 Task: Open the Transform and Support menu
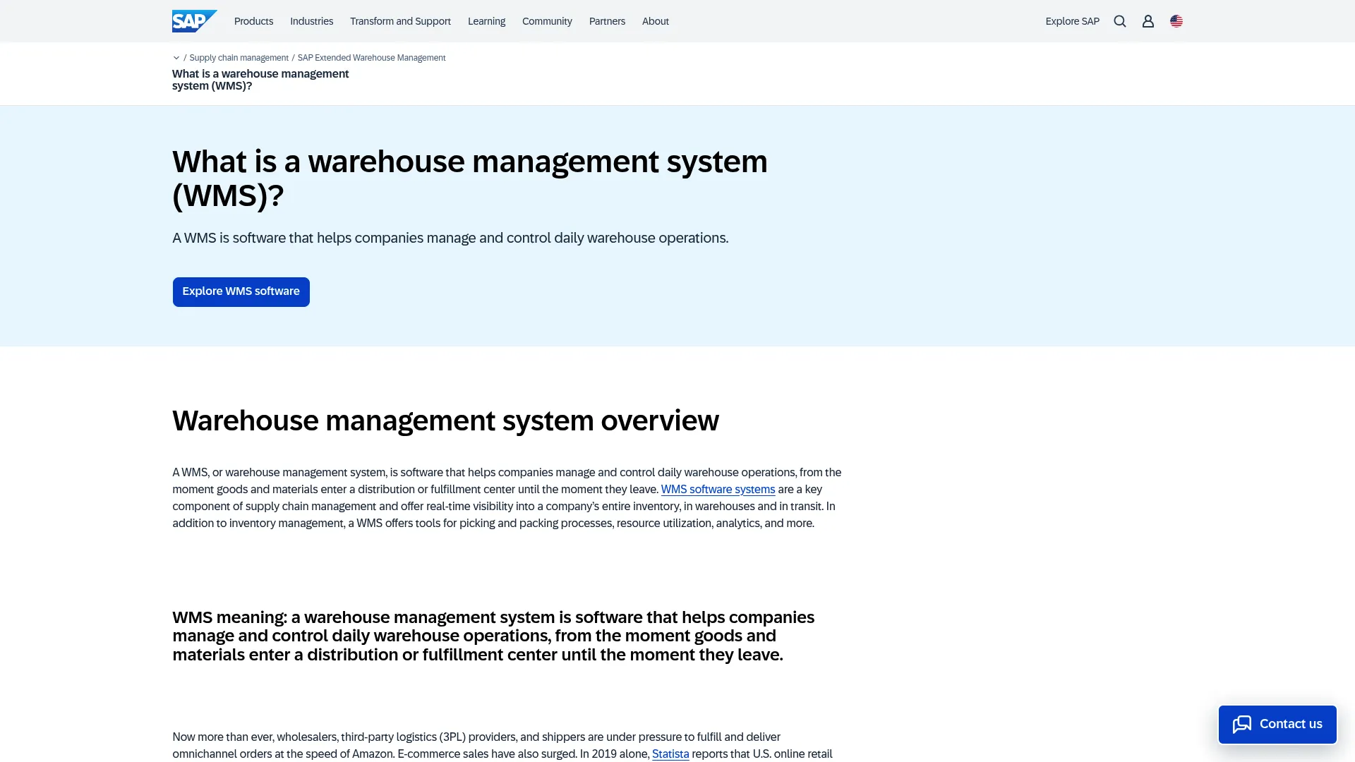click(399, 21)
